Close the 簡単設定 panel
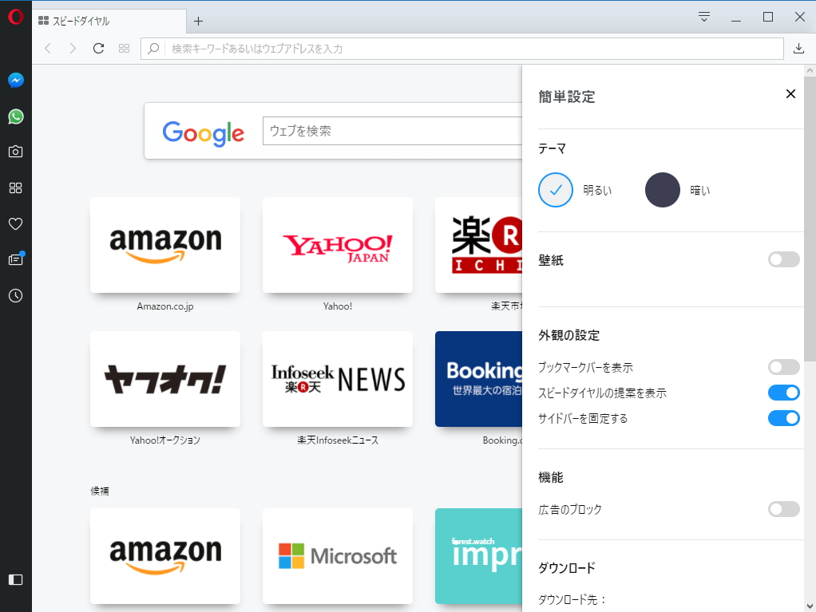Viewport: 816px width, 612px height. pos(790,93)
